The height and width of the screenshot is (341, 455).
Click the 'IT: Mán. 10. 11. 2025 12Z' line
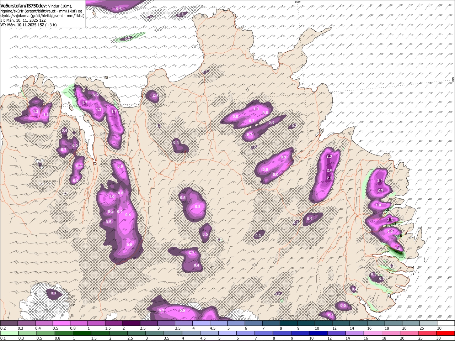[23, 20]
